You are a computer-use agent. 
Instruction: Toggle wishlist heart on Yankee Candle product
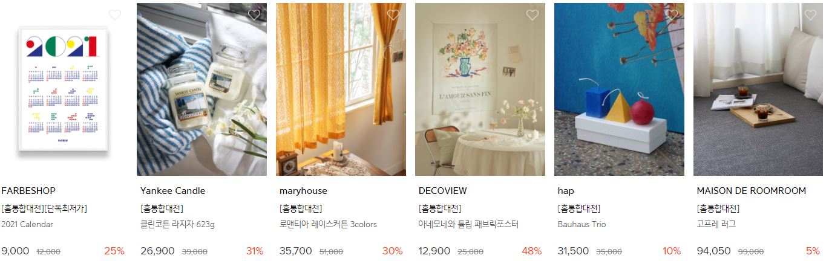tap(254, 15)
